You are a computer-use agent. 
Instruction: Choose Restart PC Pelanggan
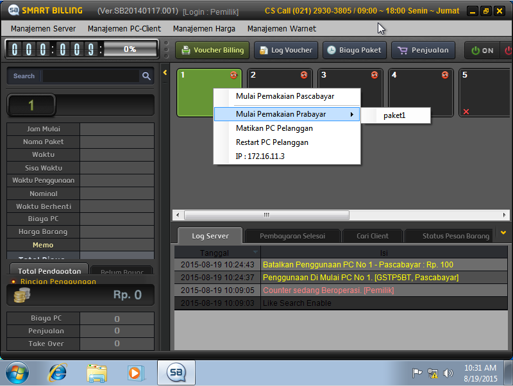pos(287,142)
